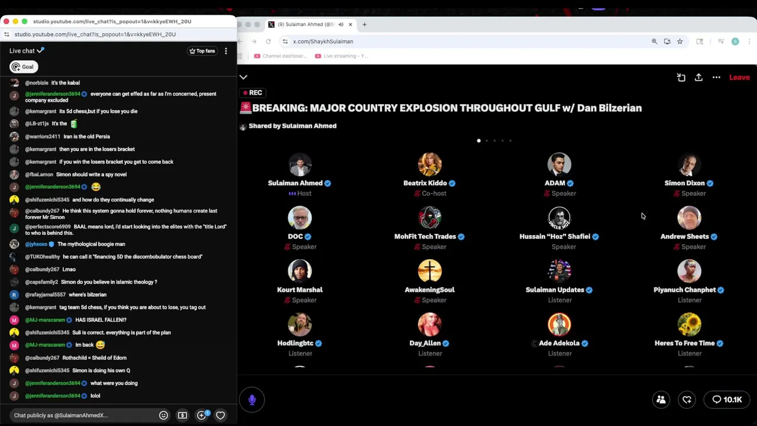The width and height of the screenshot is (757, 426).
Task: Bookmark page with star icon
Action: coord(680,41)
